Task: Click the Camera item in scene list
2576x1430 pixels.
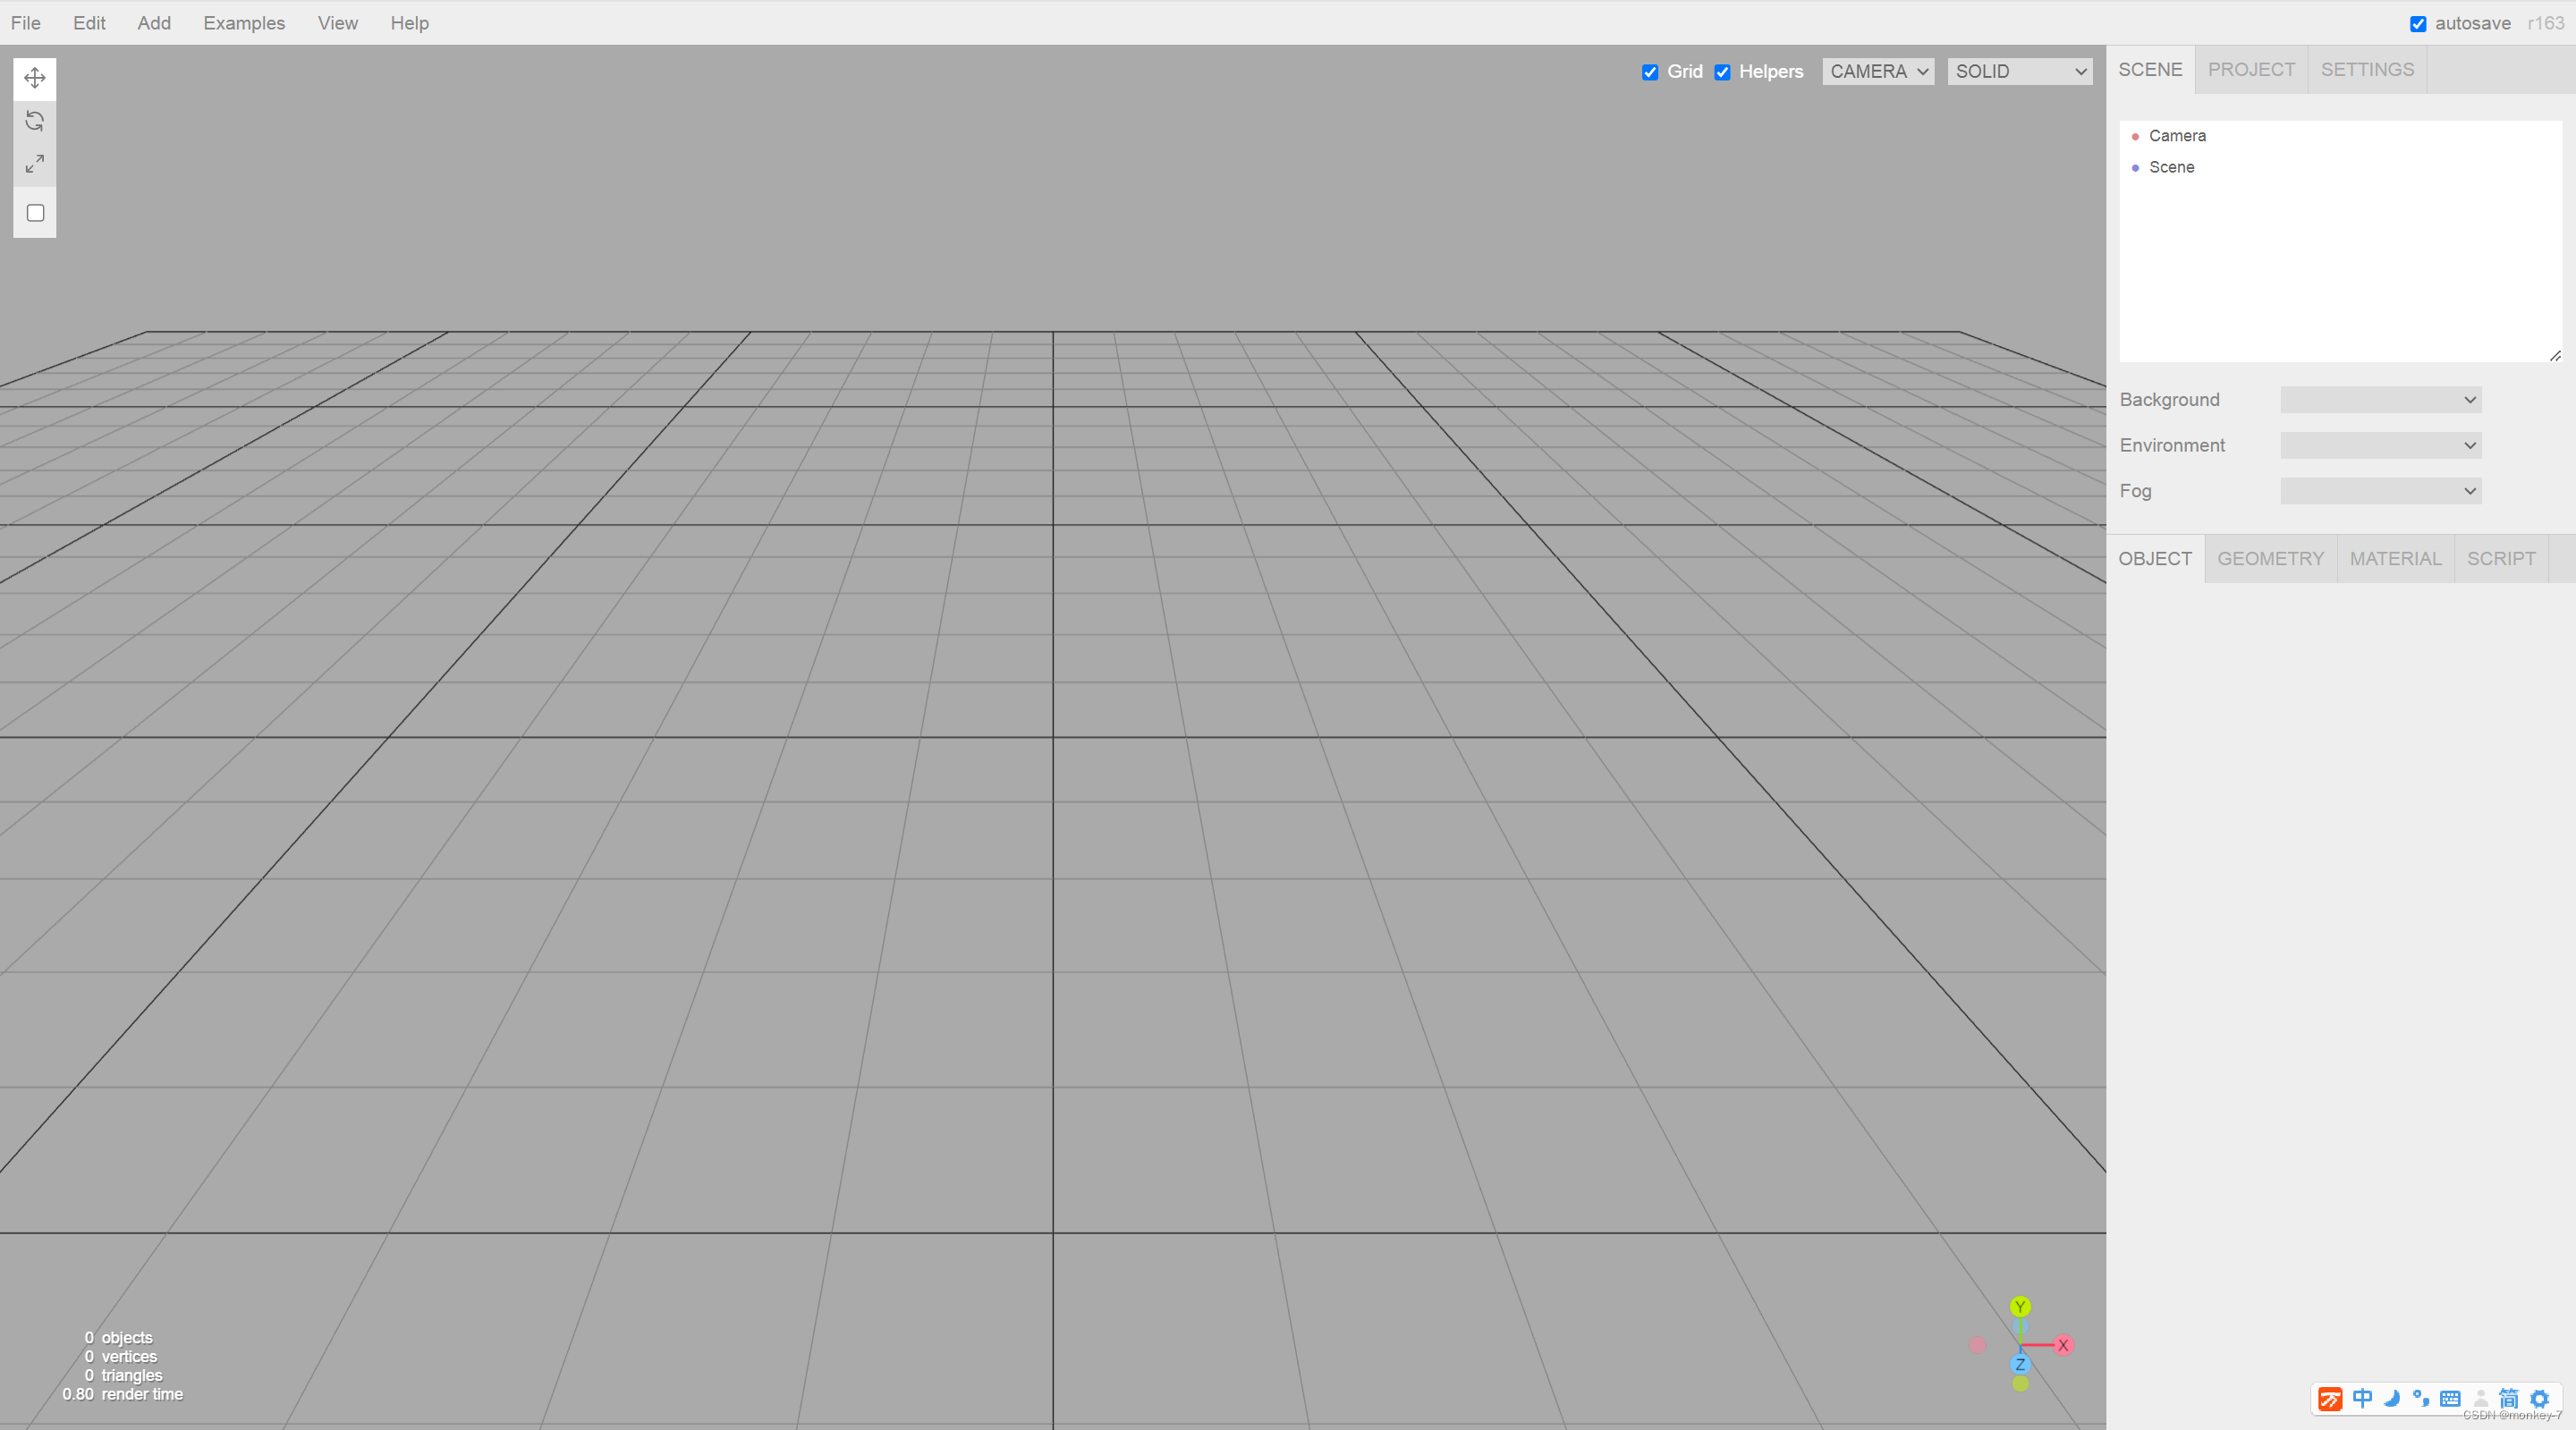Action: 2176,136
